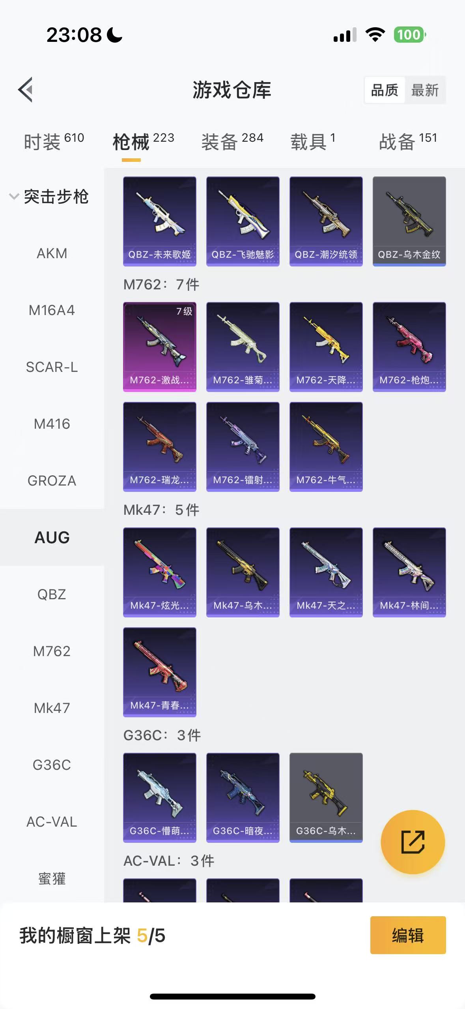Viewport: 465px width, 1009px height.
Task: Switch sorting to 最新
Action: click(425, 90)
